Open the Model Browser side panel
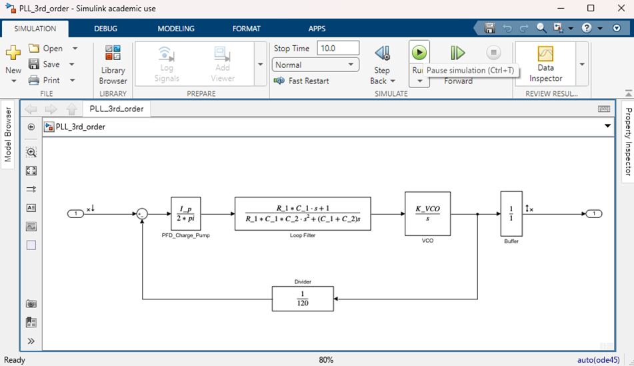The width and height of the screenshot is (634, 366). (8, 135)
